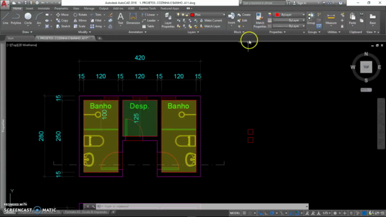Open the Home ribbon tab
Viewport: 386px width, 217px height.
[x=17, y=8]
